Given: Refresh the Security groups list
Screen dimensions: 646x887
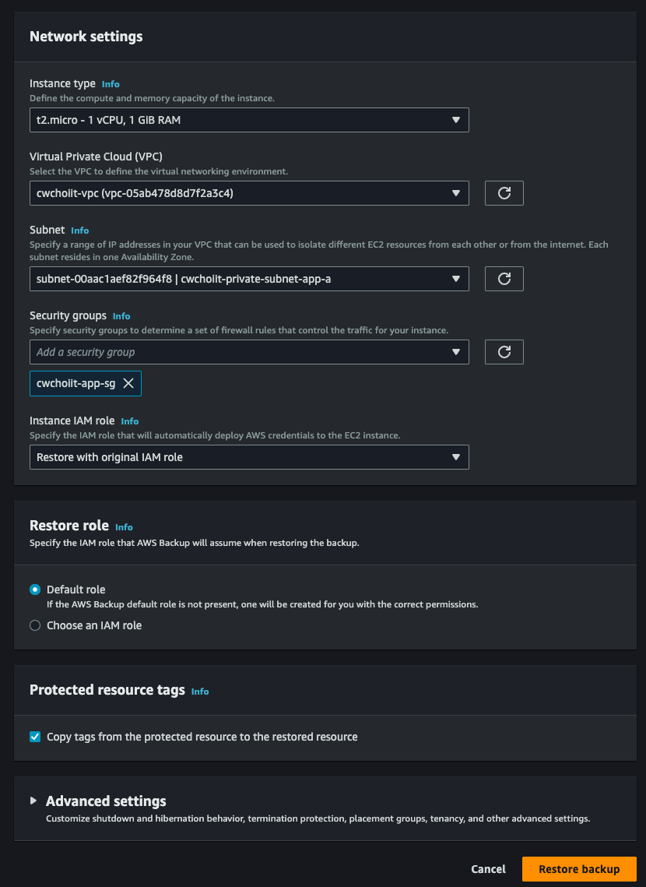Looking at the screenshot, I should [x=504, y=352].
